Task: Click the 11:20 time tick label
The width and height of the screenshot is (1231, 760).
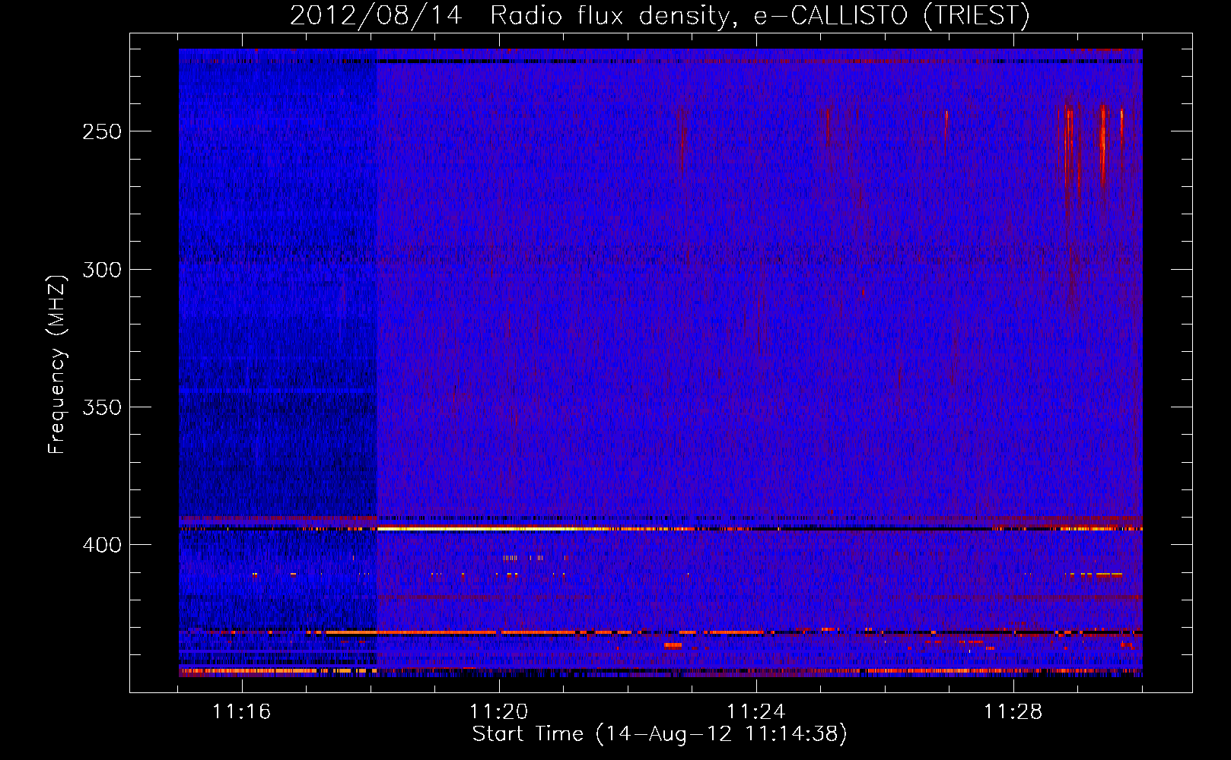Action: coord(498,711)
